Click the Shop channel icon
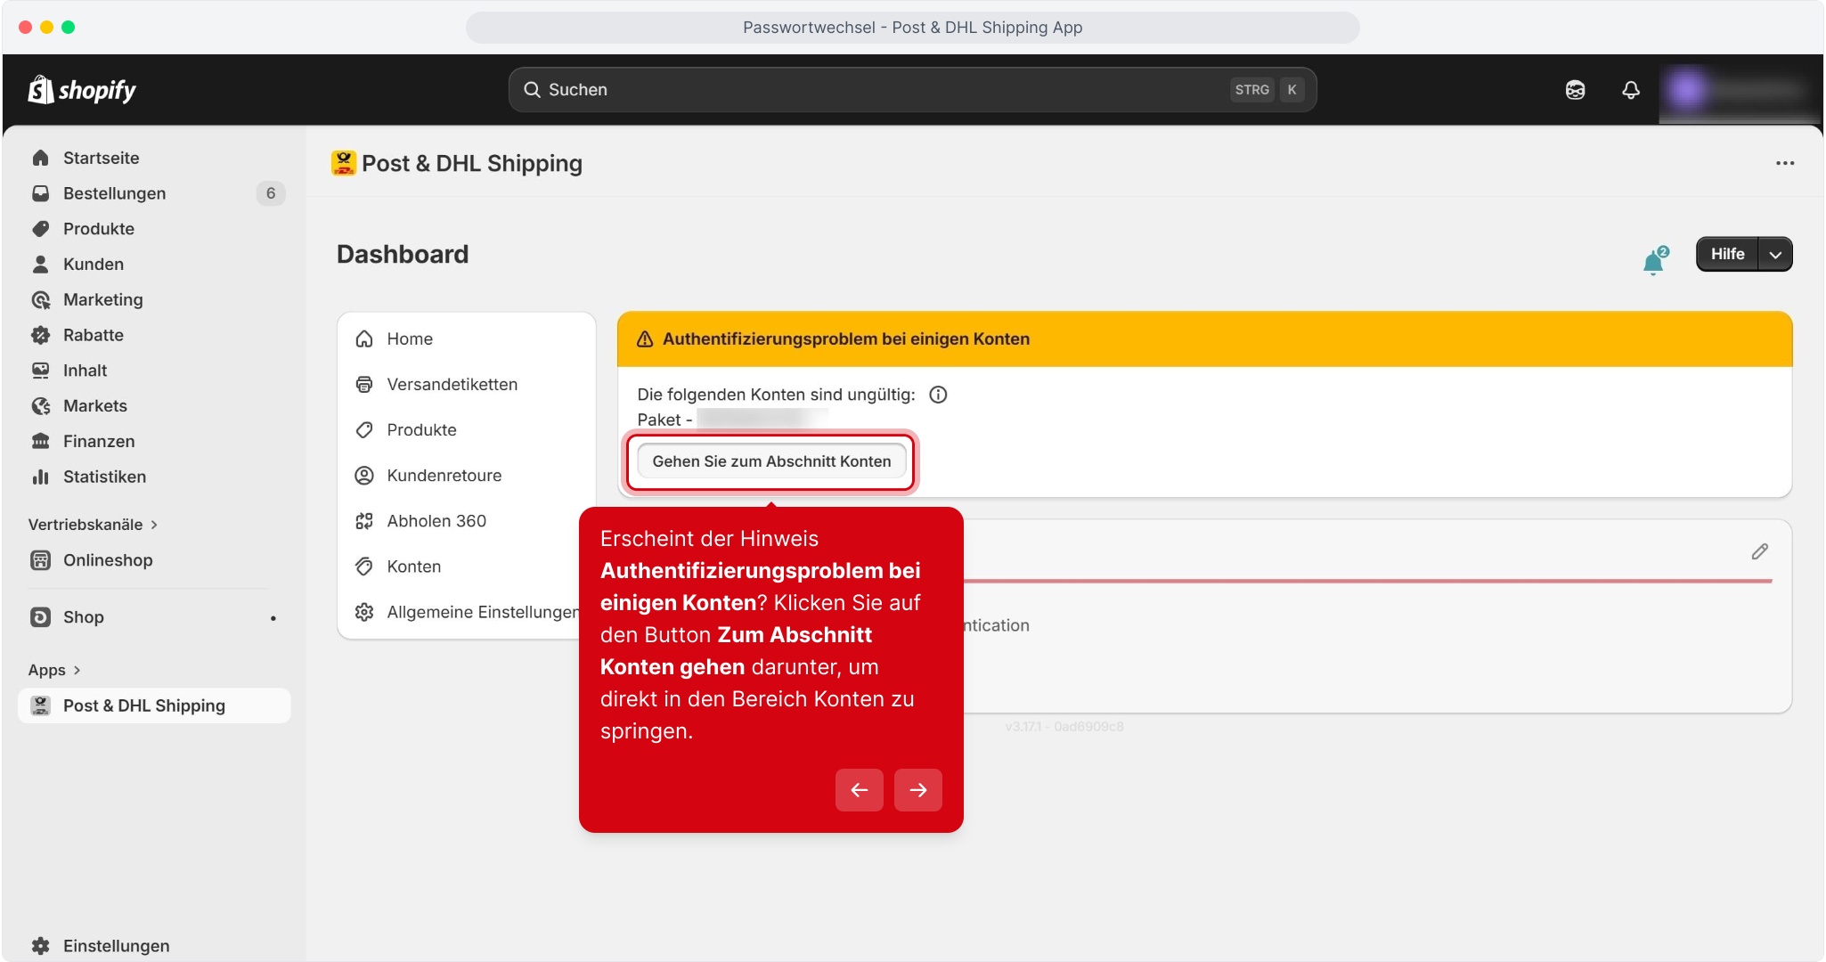The width and height of the screenshot is (1826, 962). [40, 617]
